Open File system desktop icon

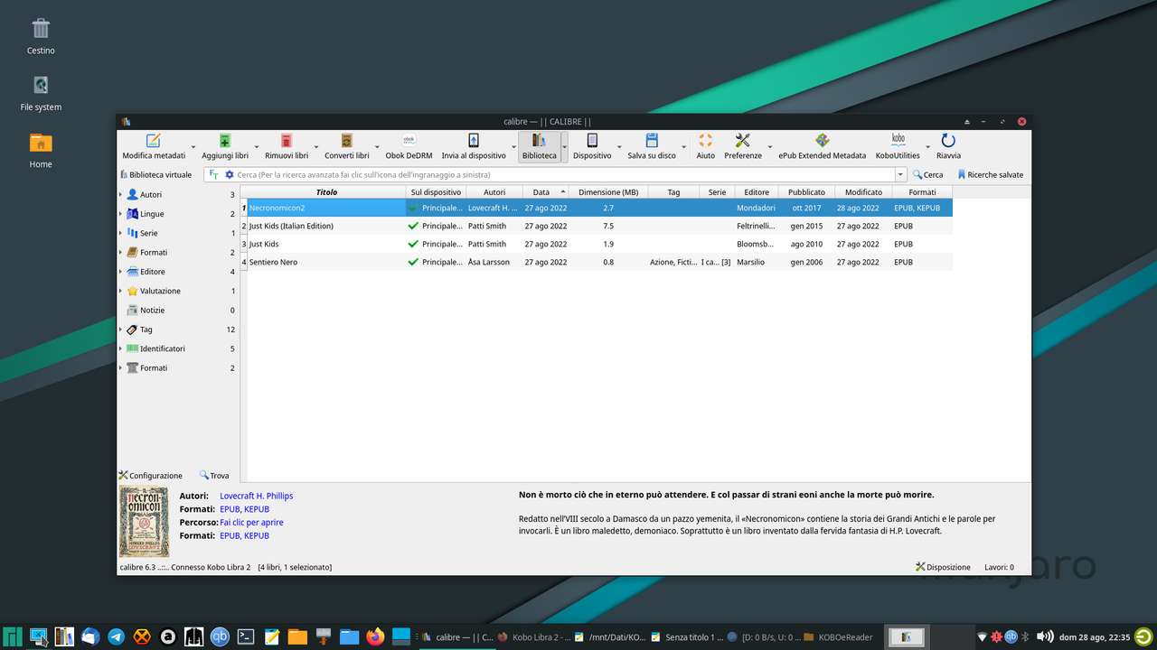coord(41,94)
